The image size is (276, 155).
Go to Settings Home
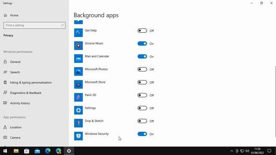click(x=34, y=15)
